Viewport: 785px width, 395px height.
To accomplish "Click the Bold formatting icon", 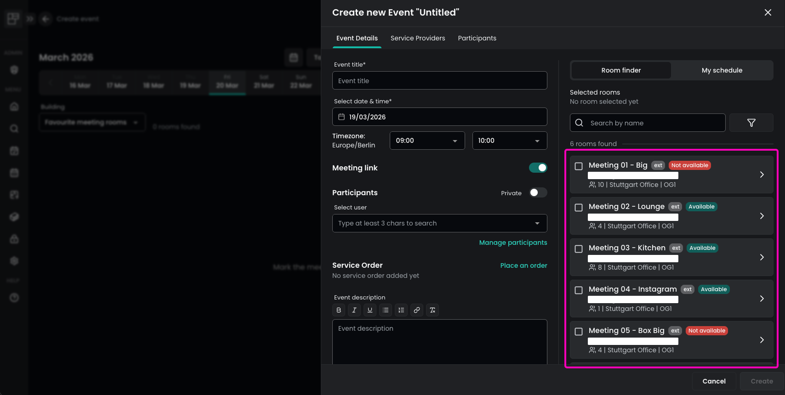I will point(339,310).
